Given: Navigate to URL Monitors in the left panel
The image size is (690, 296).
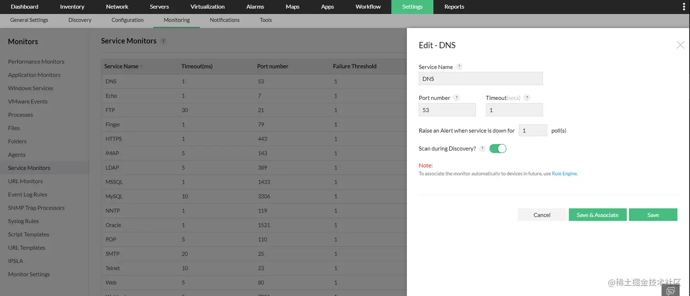Looking at the screenshot, I should click(25, 181).
